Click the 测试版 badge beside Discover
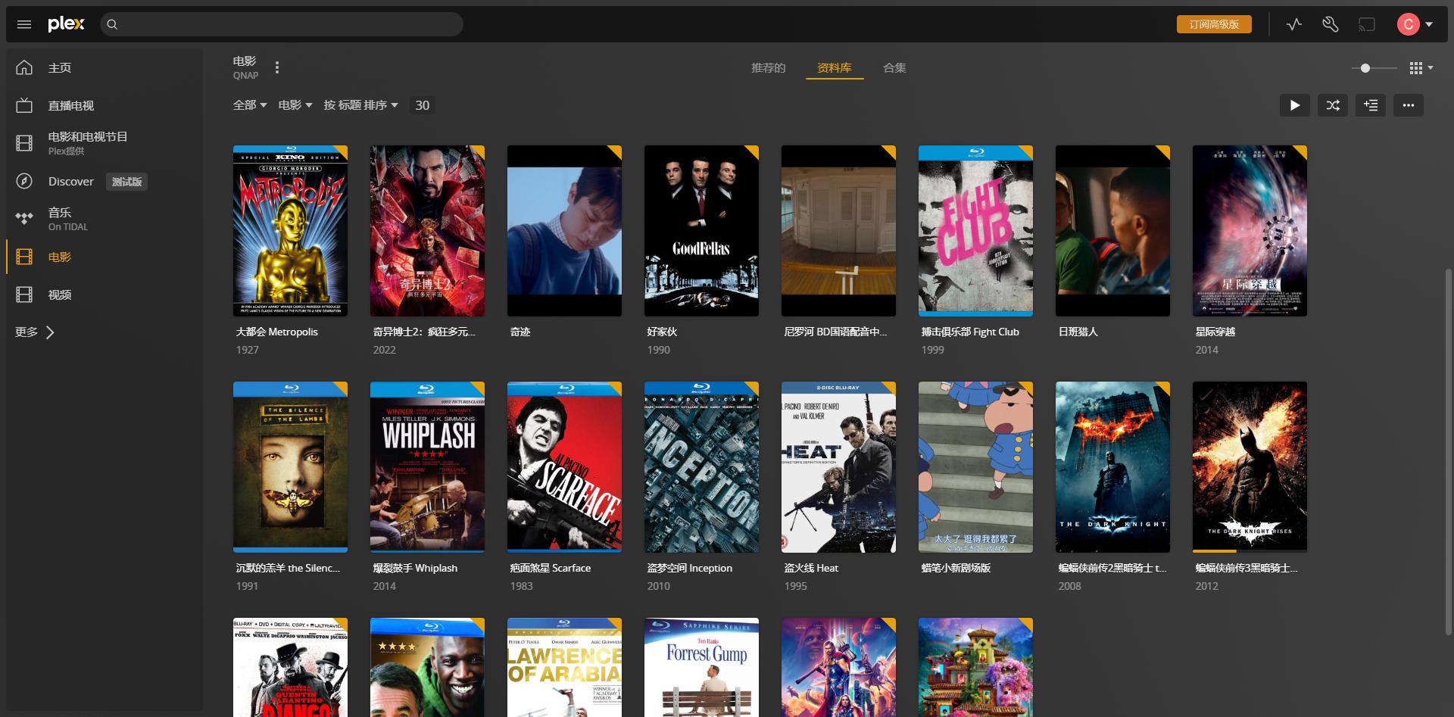Viewport: 1454px width, 717px height. pyautogui.click(x=126, y=182)
